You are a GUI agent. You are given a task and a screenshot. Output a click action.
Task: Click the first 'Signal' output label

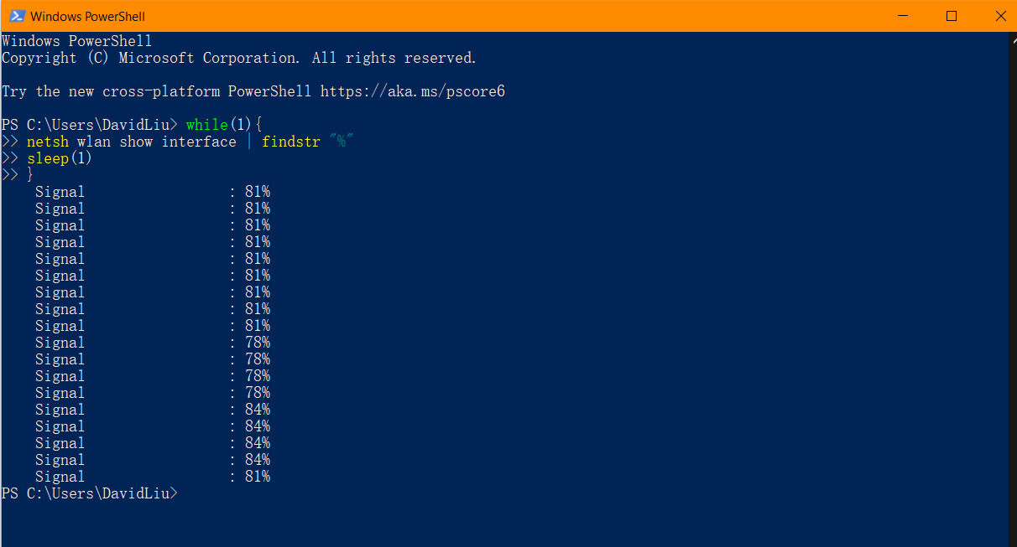[x=60, y=192]
